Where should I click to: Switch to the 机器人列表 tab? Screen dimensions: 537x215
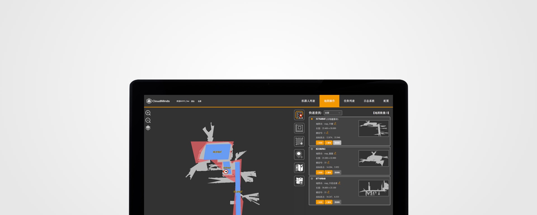[308, 101]
